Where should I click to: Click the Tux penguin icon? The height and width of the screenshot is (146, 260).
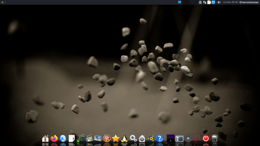(x=124, y=139)
